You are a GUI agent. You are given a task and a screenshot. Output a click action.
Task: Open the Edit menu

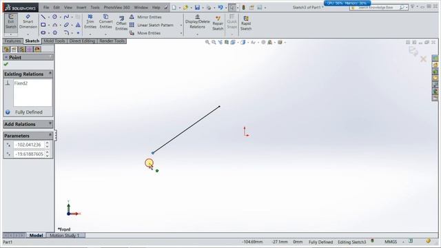[57, 8]
